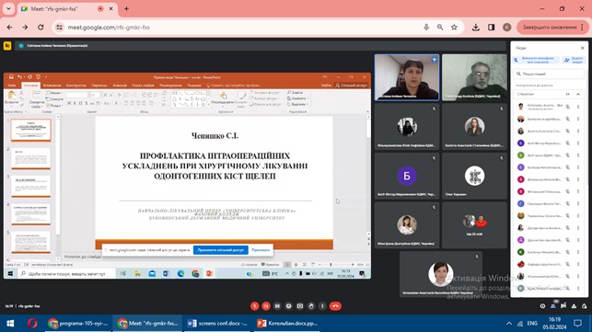This screenshot has height=332, width=592.
Task: Bookmark this page with the star icon
Action: pyautogui.click(x=454, y=28)
